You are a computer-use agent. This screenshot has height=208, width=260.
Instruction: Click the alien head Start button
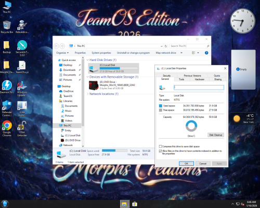pyautogui.click(x=5, y=204)
